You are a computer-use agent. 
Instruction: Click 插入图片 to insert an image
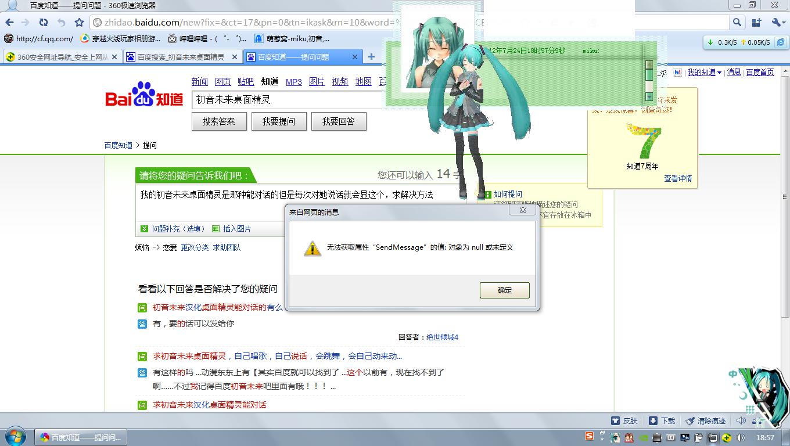(232, 229)
